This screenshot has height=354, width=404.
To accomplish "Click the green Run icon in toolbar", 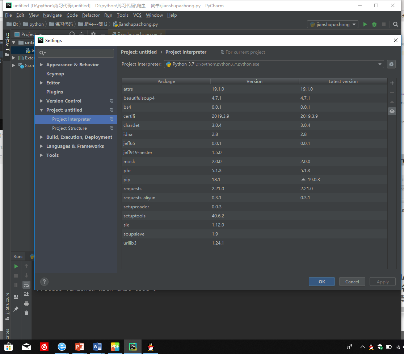I will click(365, 25).
